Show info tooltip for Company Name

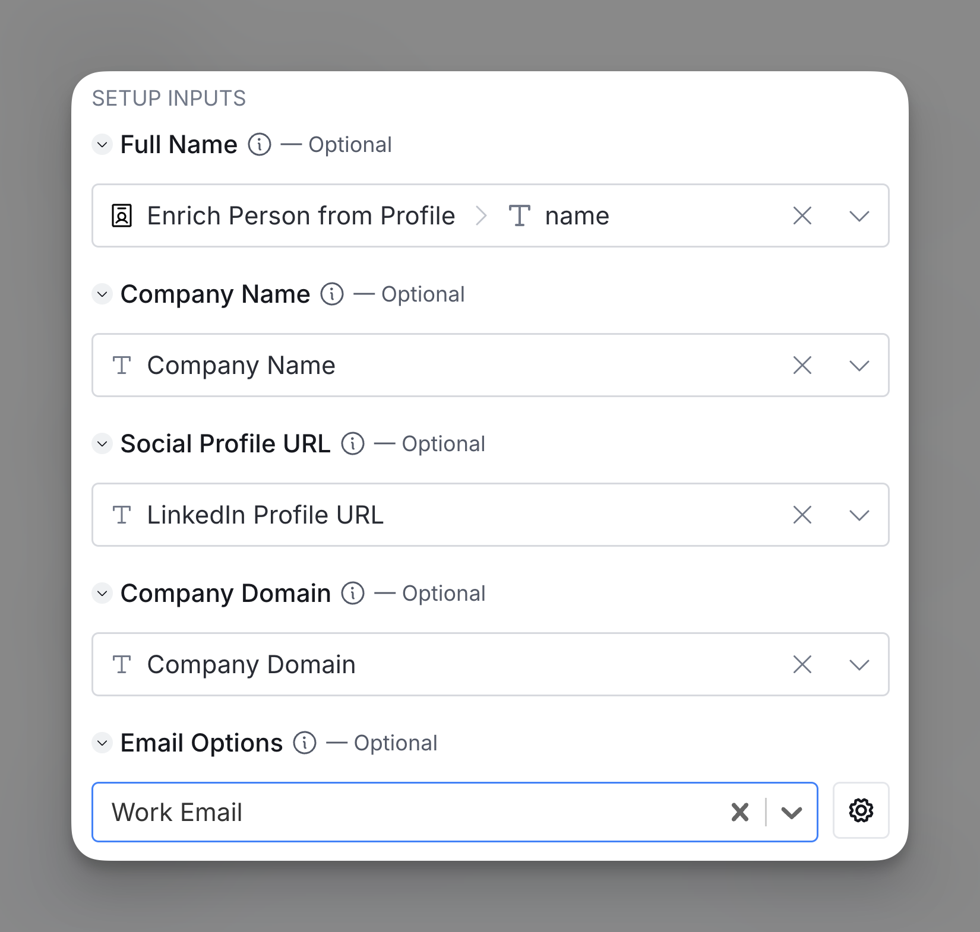pyautogui.click(x=332, y=294)
